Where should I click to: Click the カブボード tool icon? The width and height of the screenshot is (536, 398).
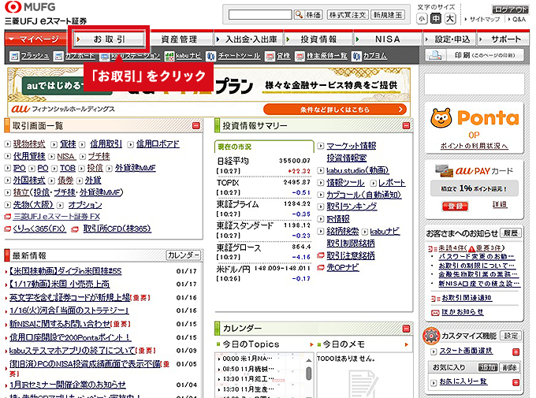point(59,56)
